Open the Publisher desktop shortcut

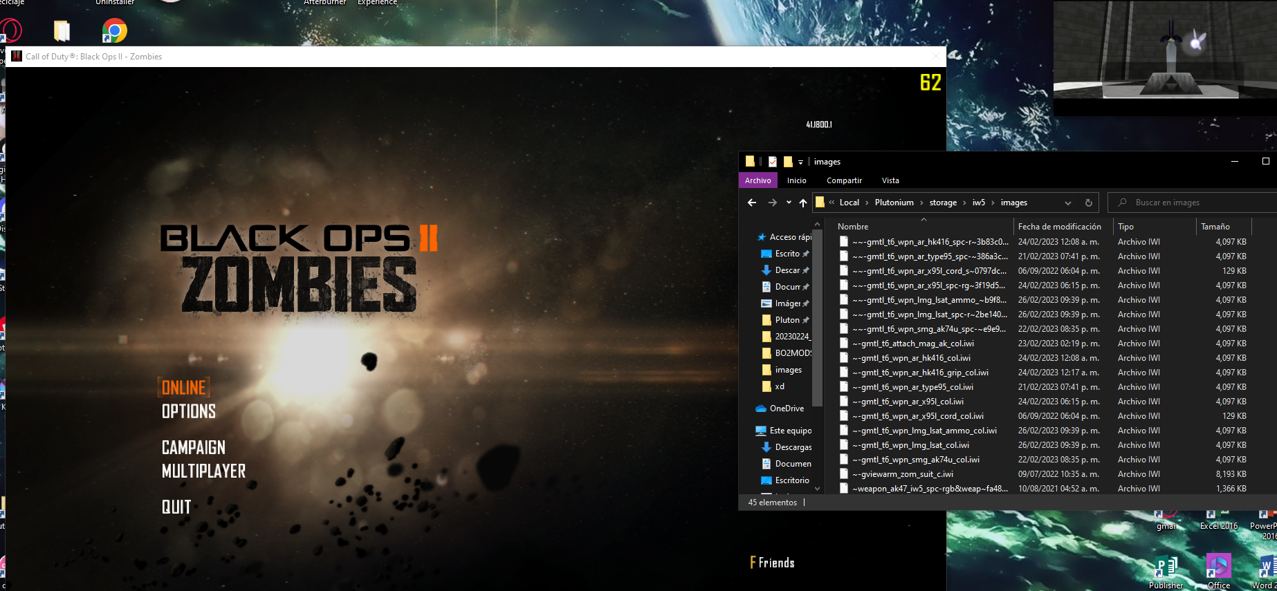coord(1166,572)
